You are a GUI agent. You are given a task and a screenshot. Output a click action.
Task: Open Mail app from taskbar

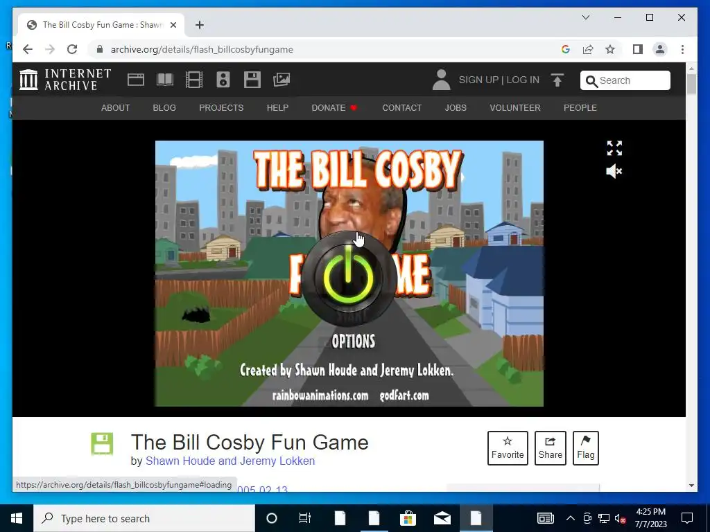(442, 518)
